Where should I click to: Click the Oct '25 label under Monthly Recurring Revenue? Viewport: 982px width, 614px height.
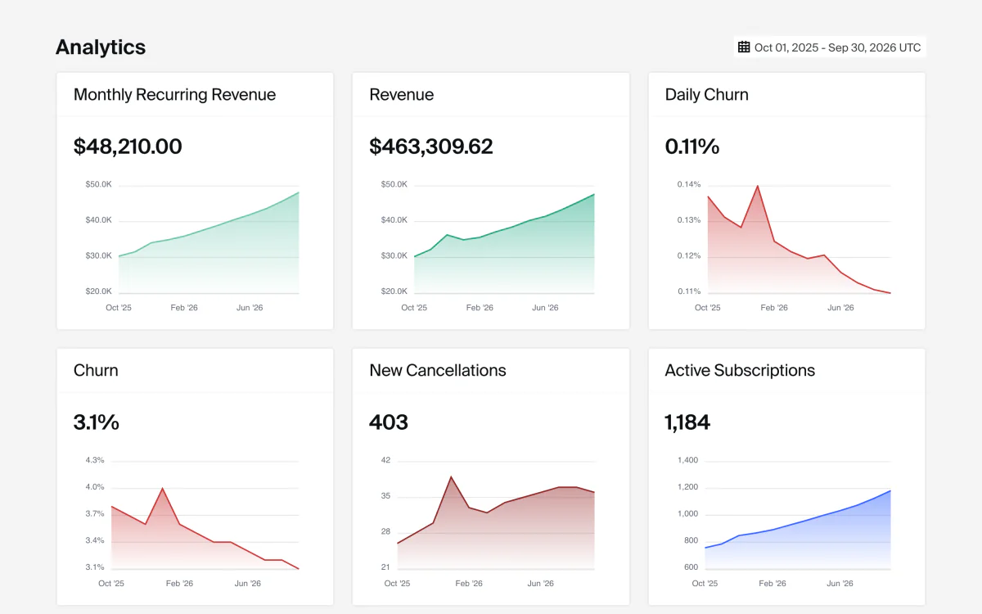click(119, 308)
